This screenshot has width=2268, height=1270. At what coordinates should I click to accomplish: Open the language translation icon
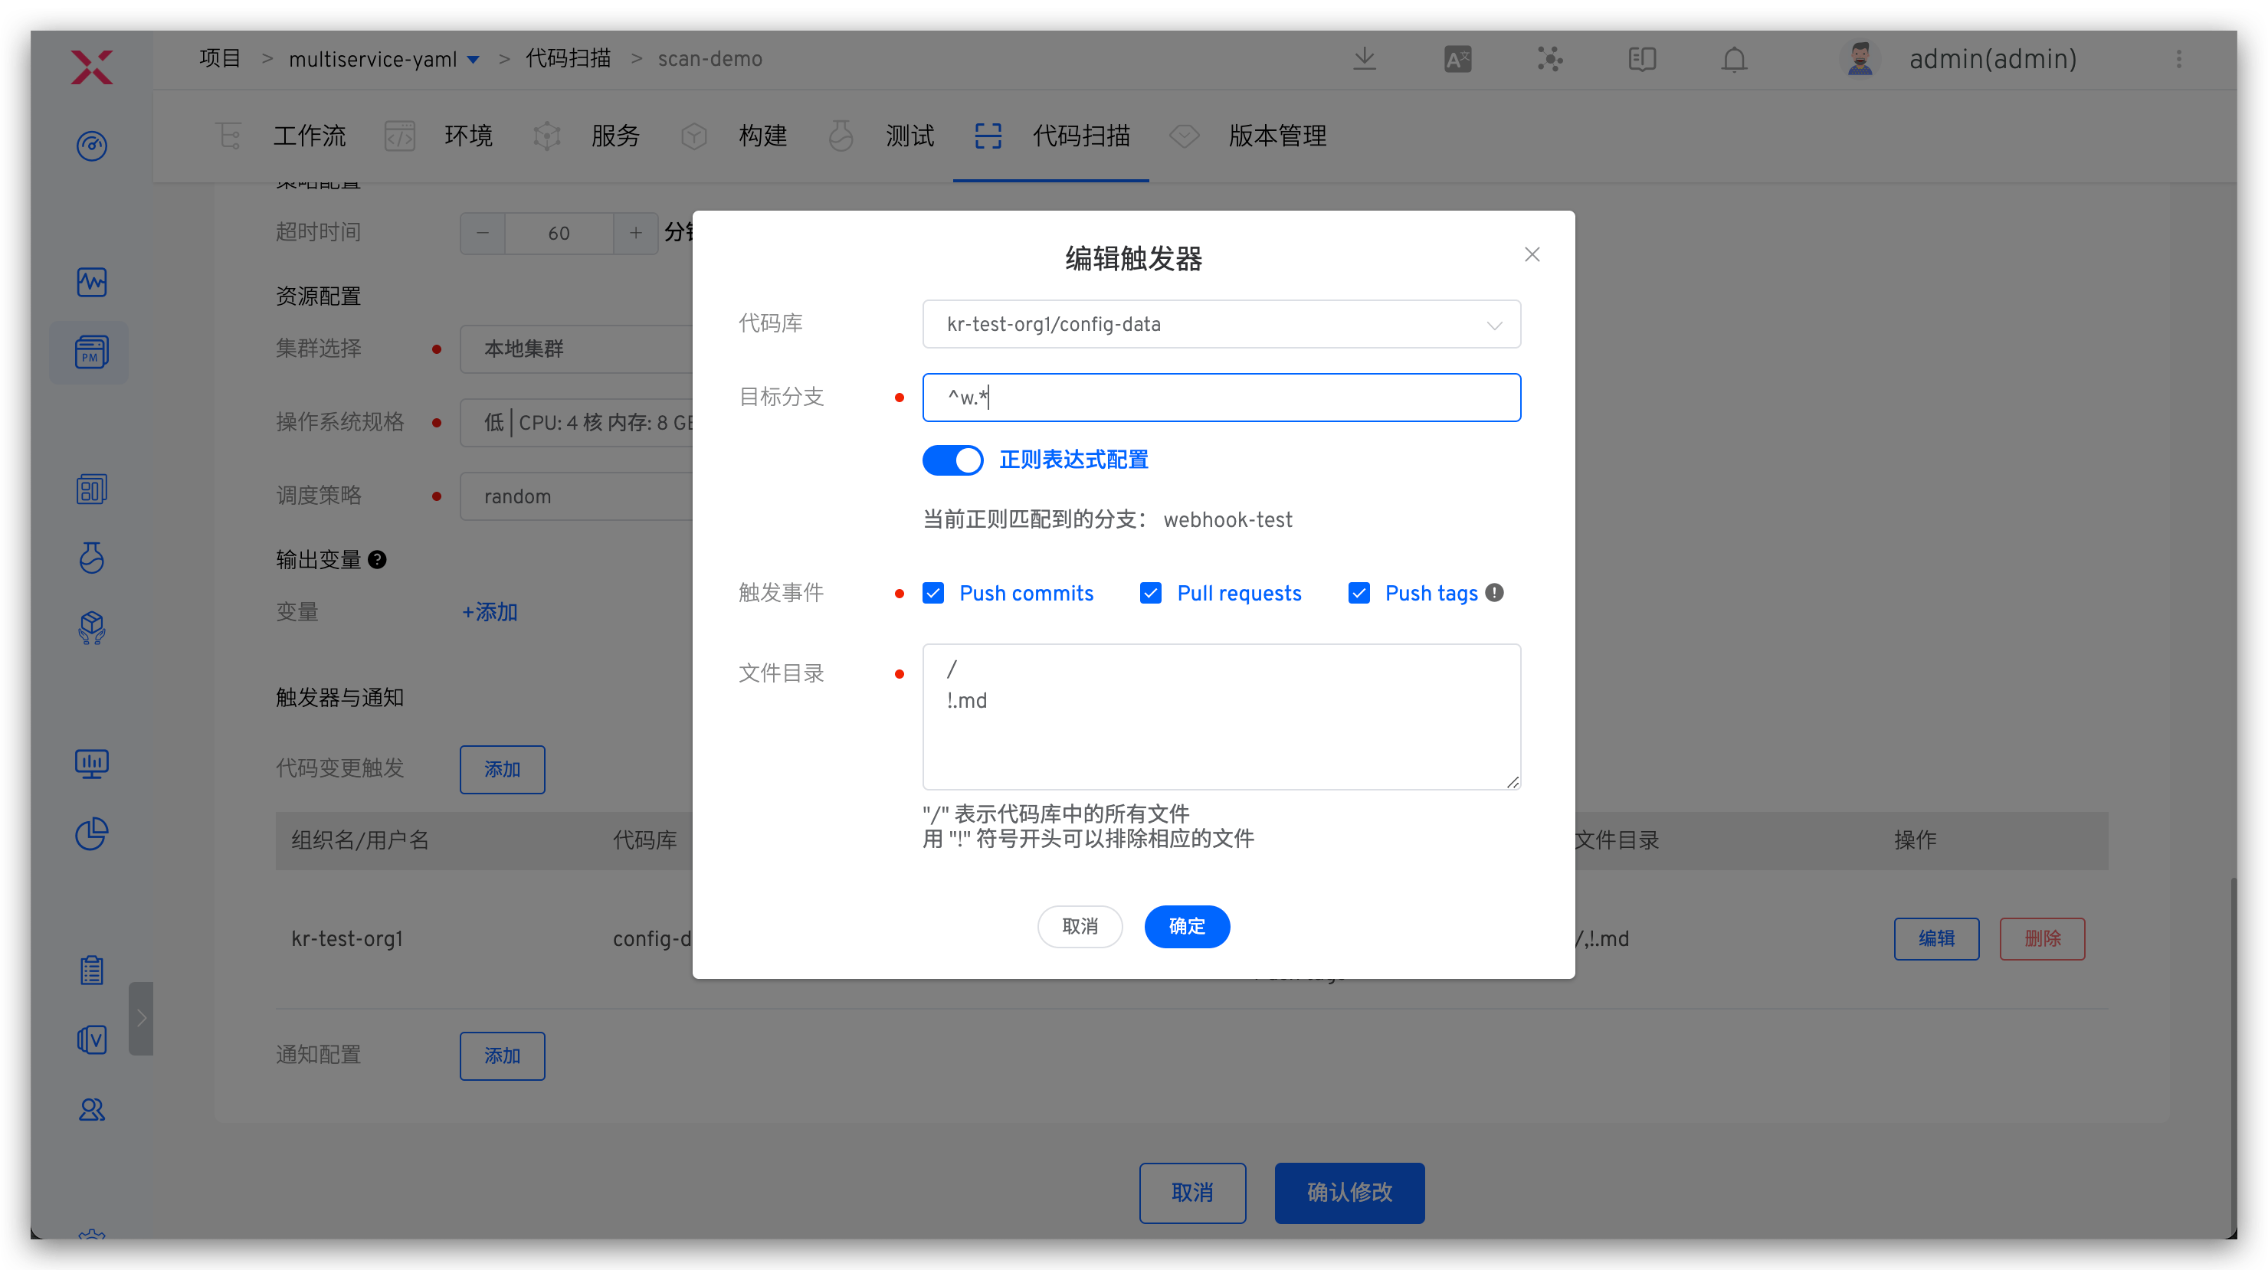(x=1457, y=59)
